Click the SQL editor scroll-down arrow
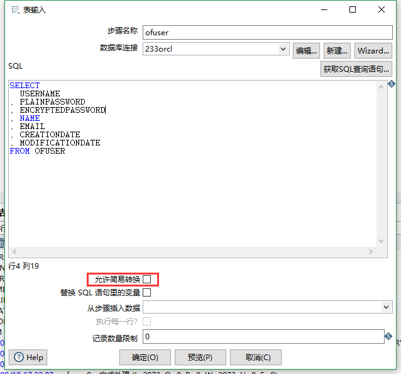The width and height of the screenshot is (401, 374). click(381, 241)
